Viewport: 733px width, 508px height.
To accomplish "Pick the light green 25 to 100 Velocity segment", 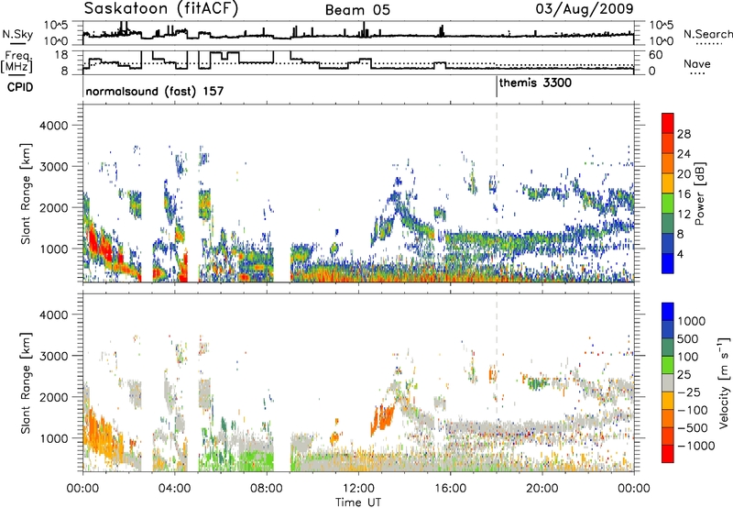I will pos(668,365).
